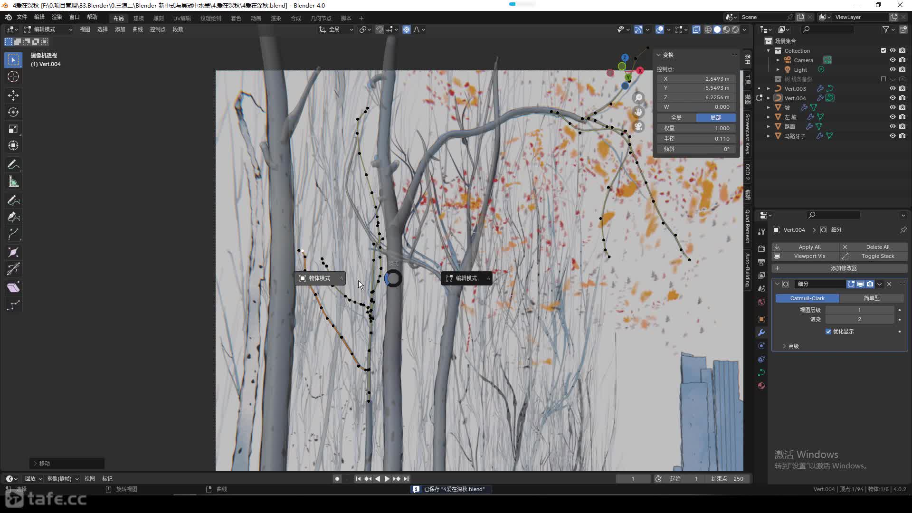Select the Select Box tool
The image size is (912, 513).
click(x=13, y=60)
